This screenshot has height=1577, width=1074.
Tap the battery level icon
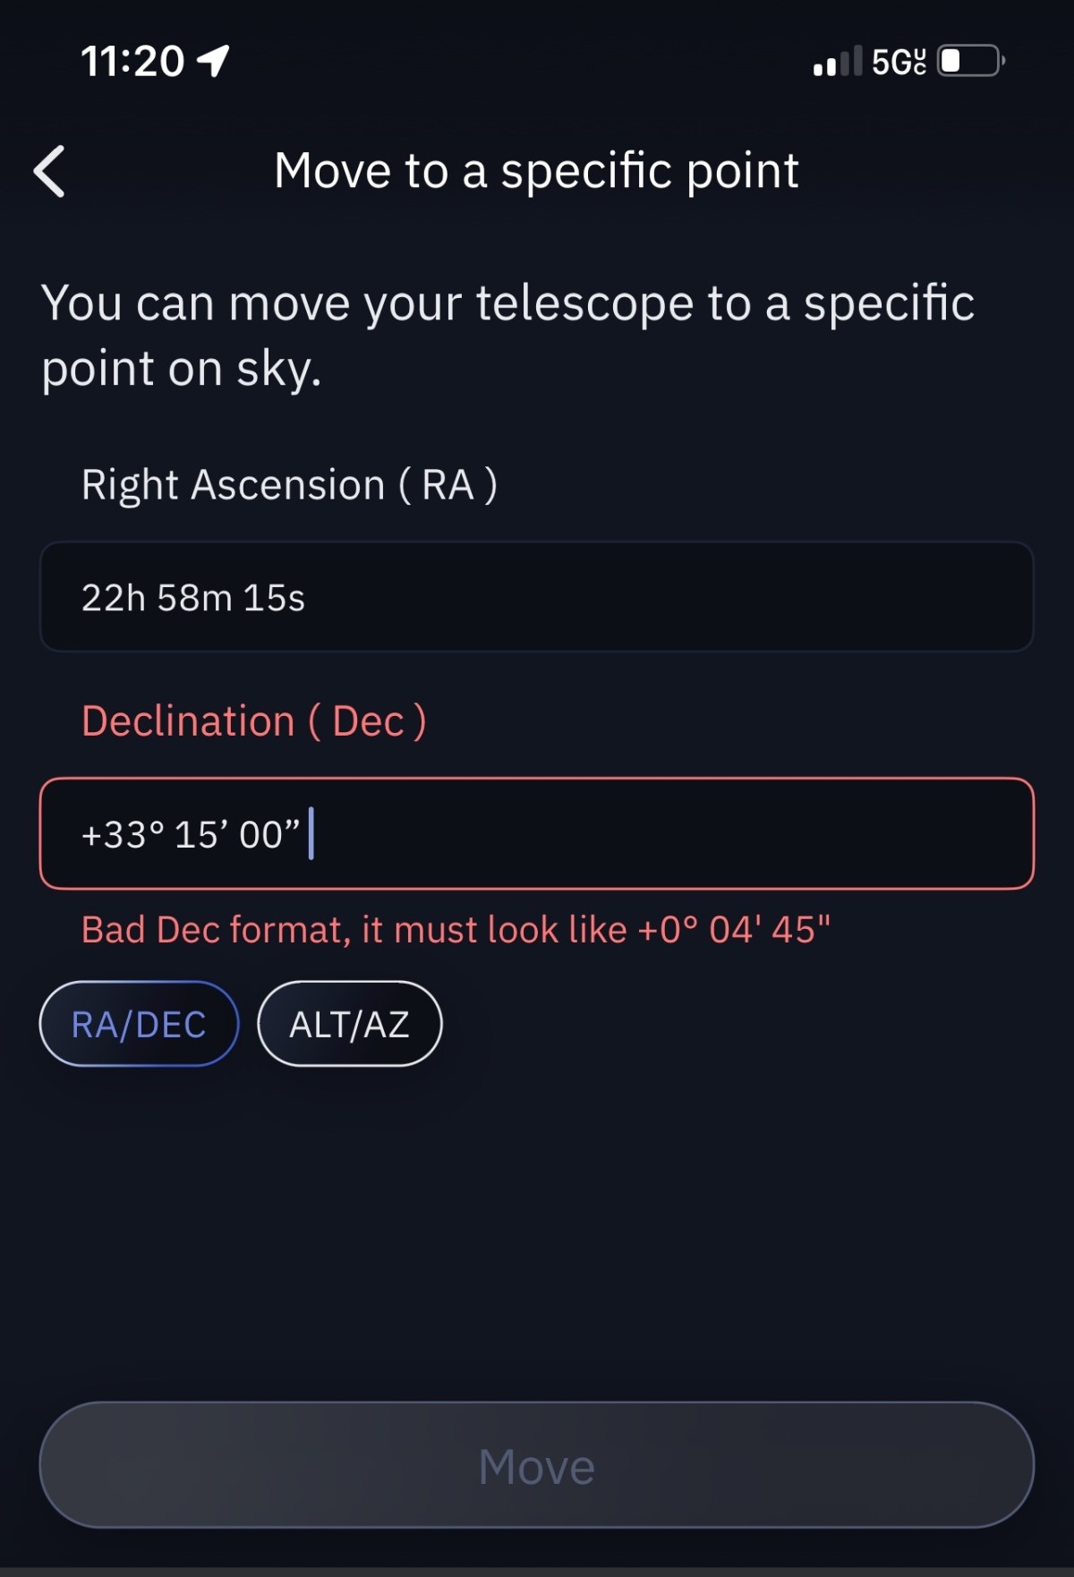[x=970, y=61]
